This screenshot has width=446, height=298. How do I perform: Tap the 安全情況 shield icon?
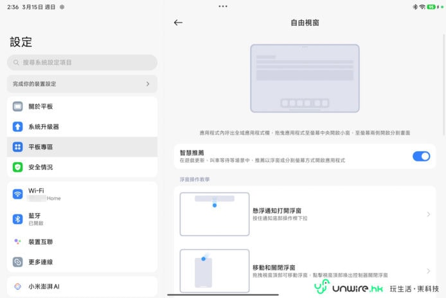coord(18,167)
